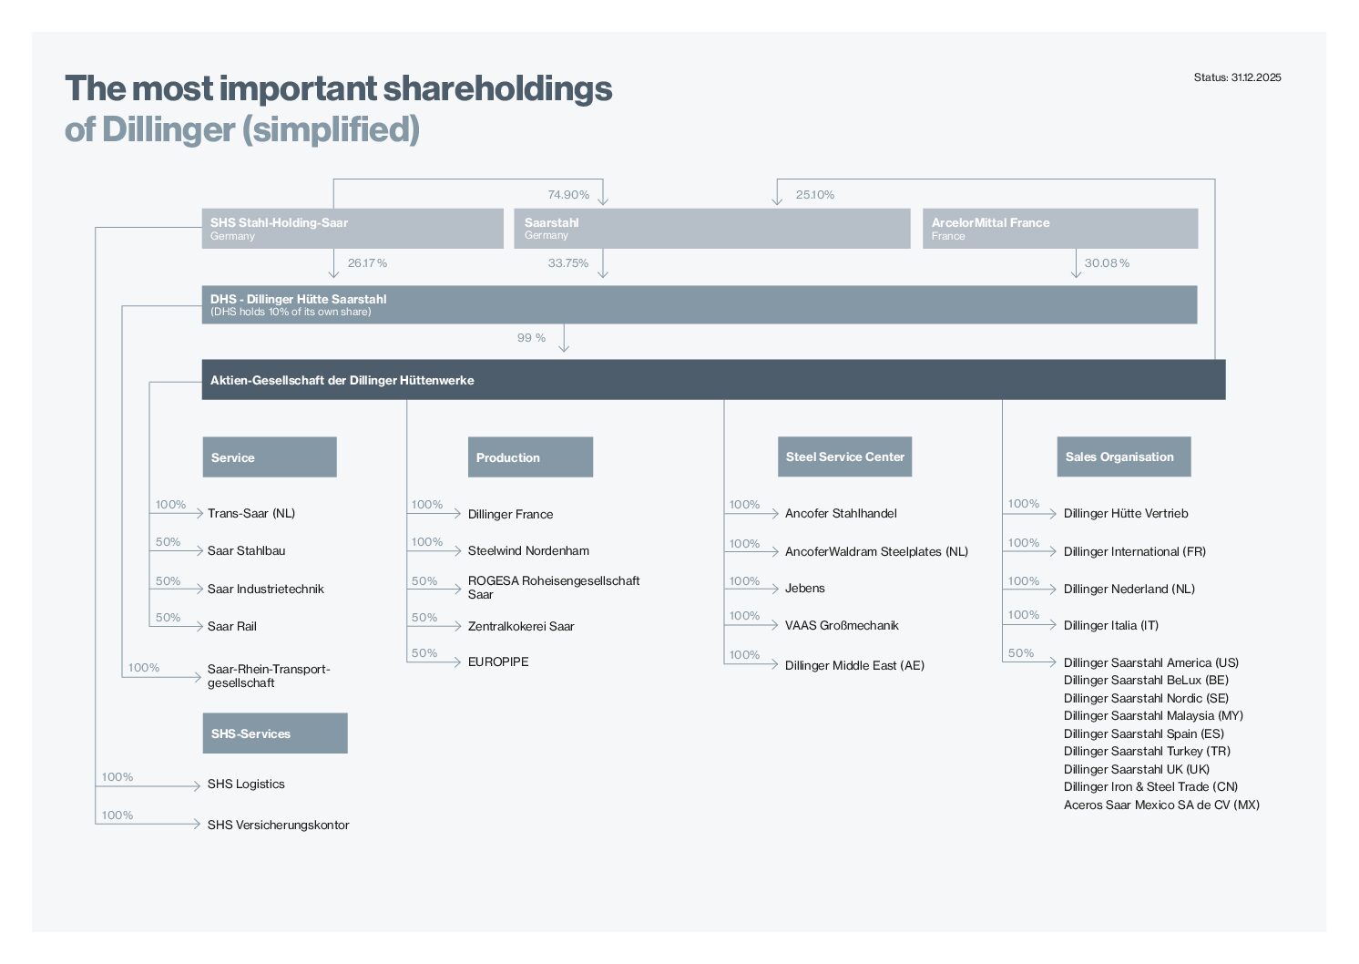Viewport: 1359px width, 964px height.
Task: Click the 25.10% arrow pointing to Saarstahl
Action: (x=777, y=193)
